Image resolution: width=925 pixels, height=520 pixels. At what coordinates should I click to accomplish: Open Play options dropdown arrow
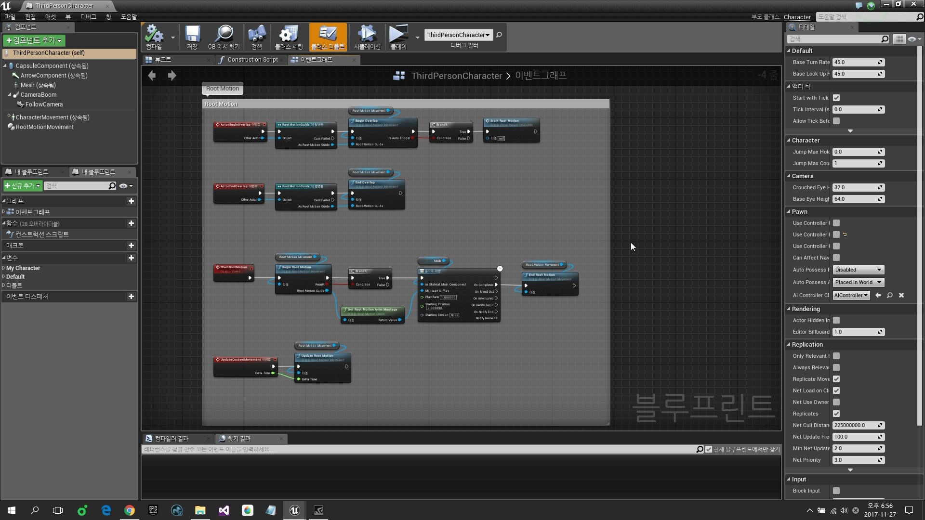coord(417,38)
